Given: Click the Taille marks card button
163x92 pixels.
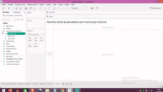Looking at the screenshot, I should [36, 39].
